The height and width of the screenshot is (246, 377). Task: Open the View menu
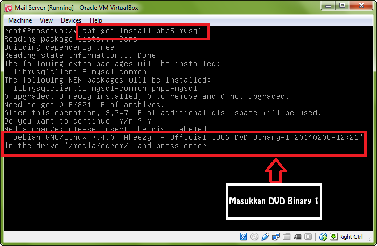(x=46, y=20)
